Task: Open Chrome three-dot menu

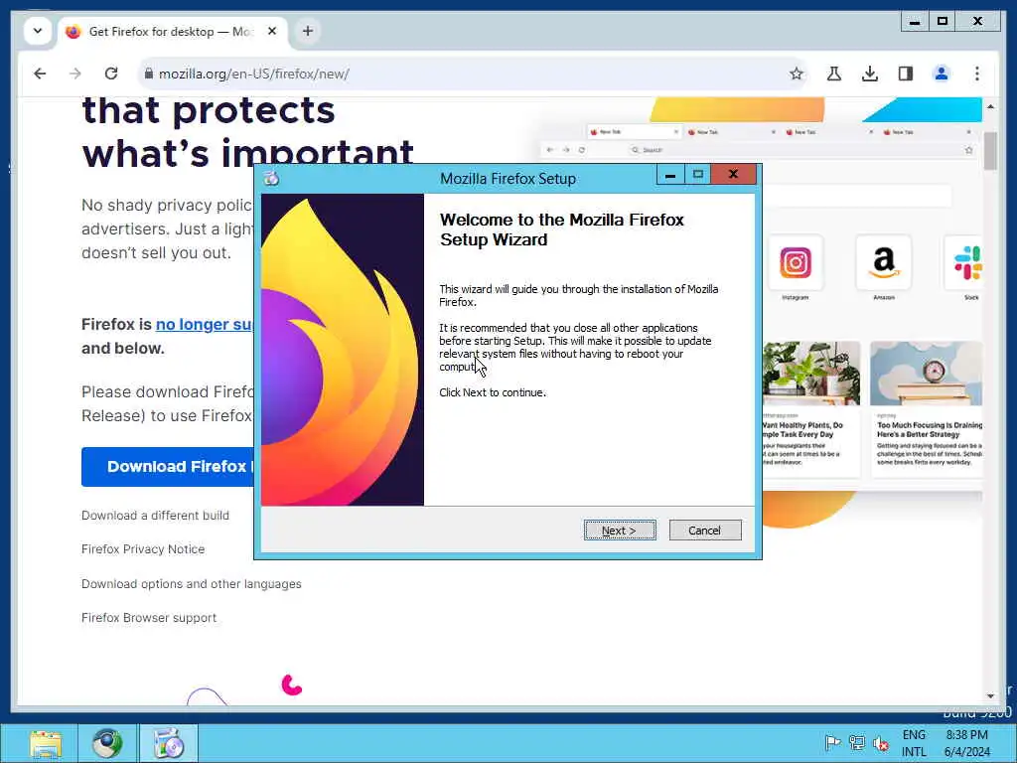Action: click(977, 74)
